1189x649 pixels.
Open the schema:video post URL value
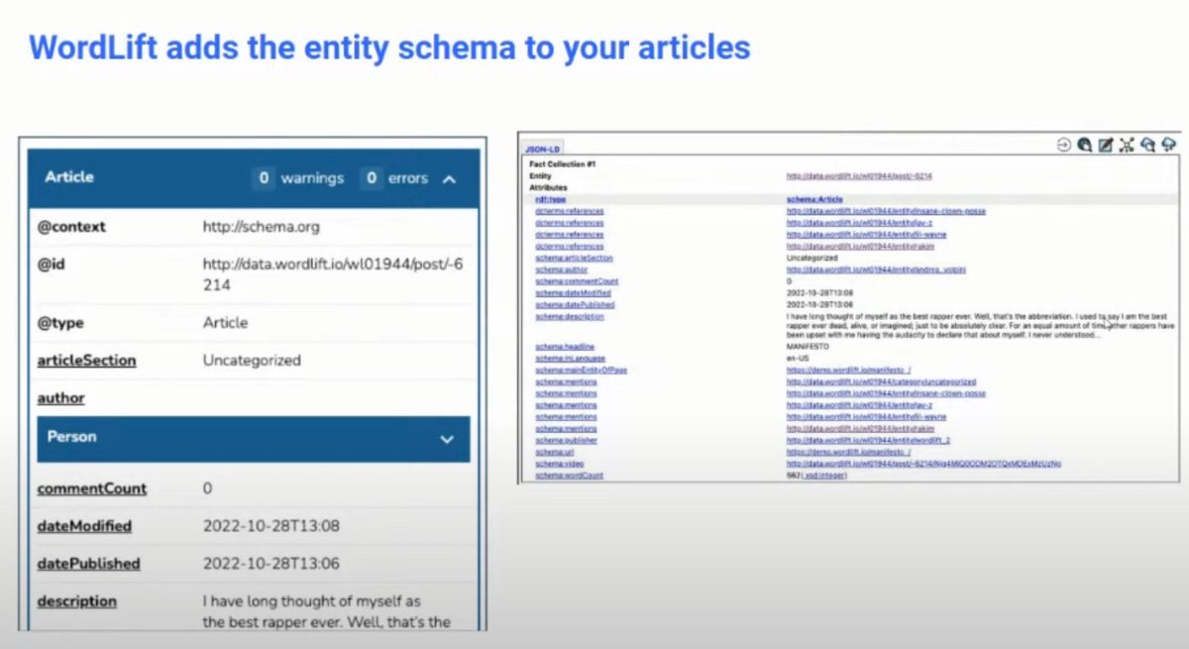point(924,464)
